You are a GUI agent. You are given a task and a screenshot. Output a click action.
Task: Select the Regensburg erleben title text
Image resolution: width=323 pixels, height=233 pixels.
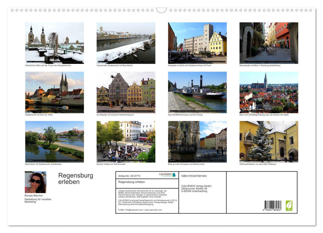point(76,179)
